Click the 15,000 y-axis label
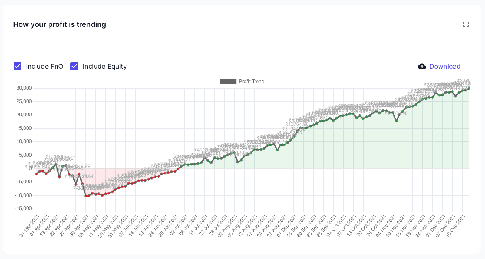485x259 pixels. tap(24, 128)
